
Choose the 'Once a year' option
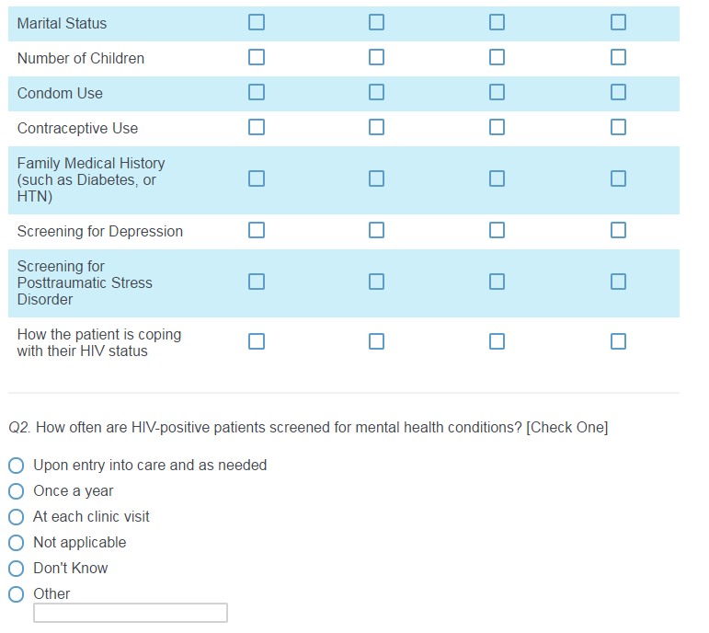click(16, 491)
